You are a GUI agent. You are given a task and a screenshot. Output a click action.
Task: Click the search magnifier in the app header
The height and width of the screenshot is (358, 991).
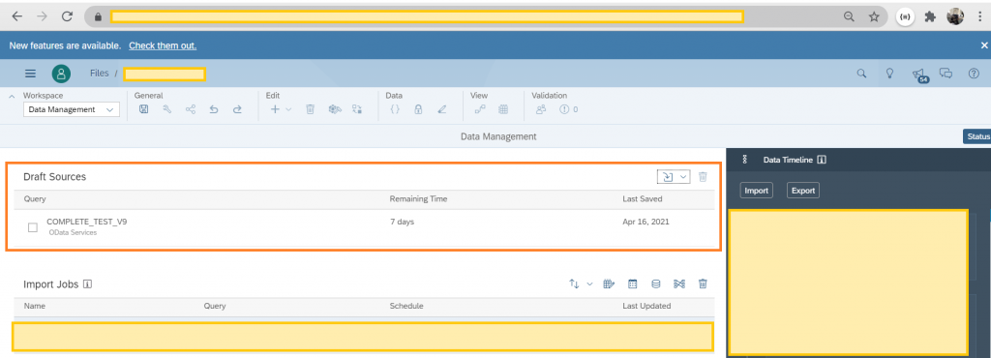[861, 74]
